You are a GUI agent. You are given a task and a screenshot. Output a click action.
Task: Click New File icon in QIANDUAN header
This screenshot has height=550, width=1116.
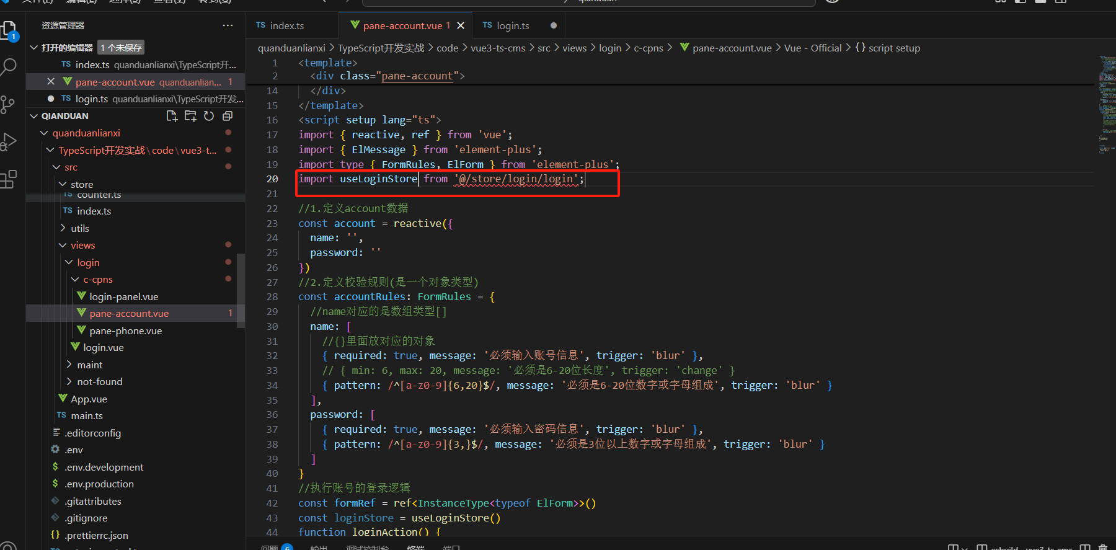(x=172, y=116)
